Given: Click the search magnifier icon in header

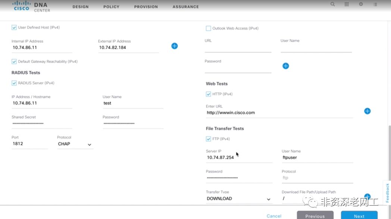Looking at the screenshot, I should point(333,4).
